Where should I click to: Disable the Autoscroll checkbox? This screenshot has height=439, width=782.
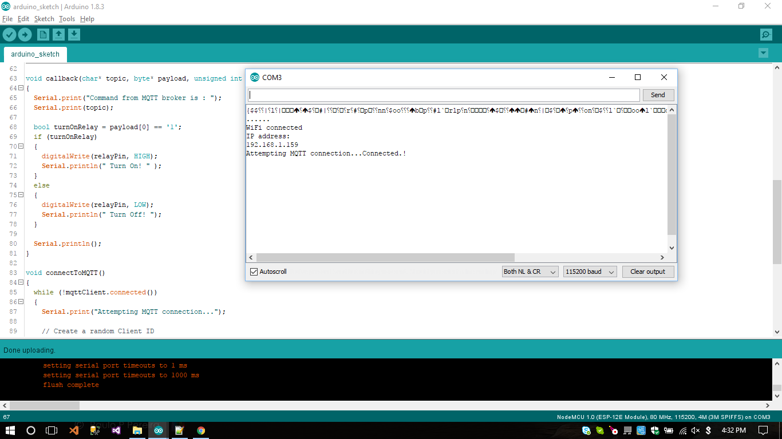253,272
